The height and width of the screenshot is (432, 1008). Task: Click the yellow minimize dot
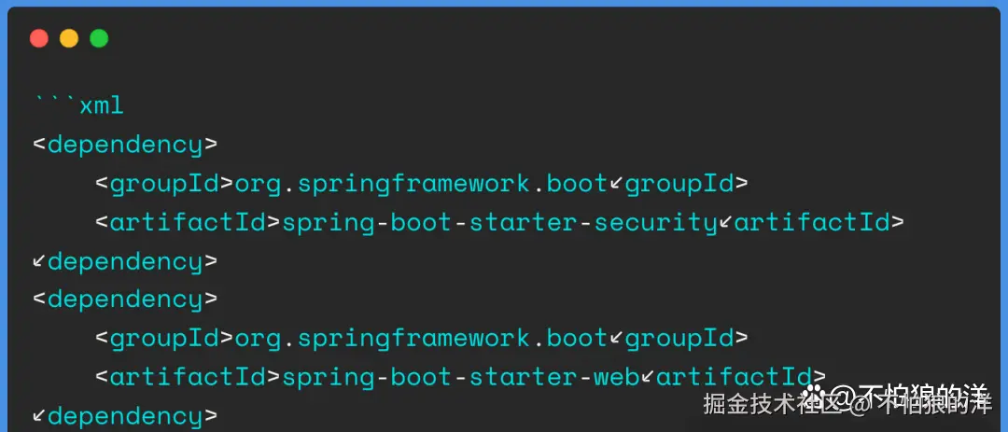pyautogui.click(x=69, y=38)
